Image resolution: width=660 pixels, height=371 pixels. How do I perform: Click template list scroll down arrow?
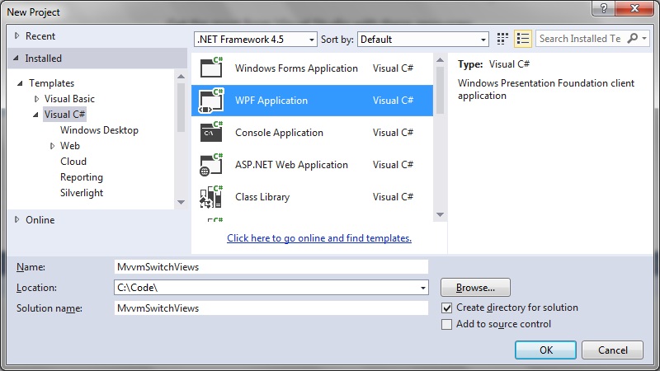coord(440,214)
